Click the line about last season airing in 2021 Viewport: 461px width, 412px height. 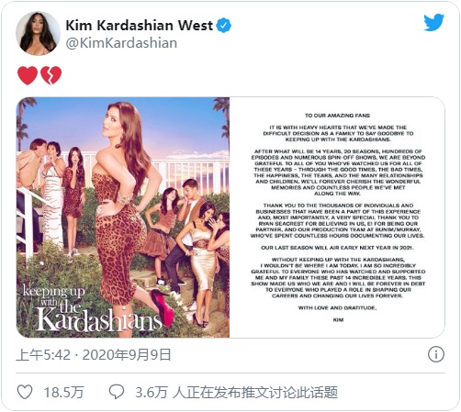pos(337,248)
